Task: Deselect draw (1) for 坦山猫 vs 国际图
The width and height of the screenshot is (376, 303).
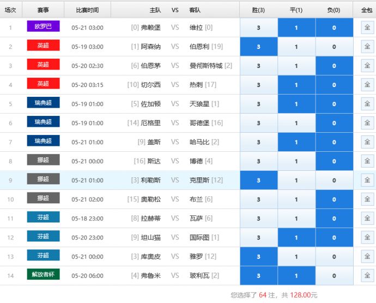Action: coord(296,238)
